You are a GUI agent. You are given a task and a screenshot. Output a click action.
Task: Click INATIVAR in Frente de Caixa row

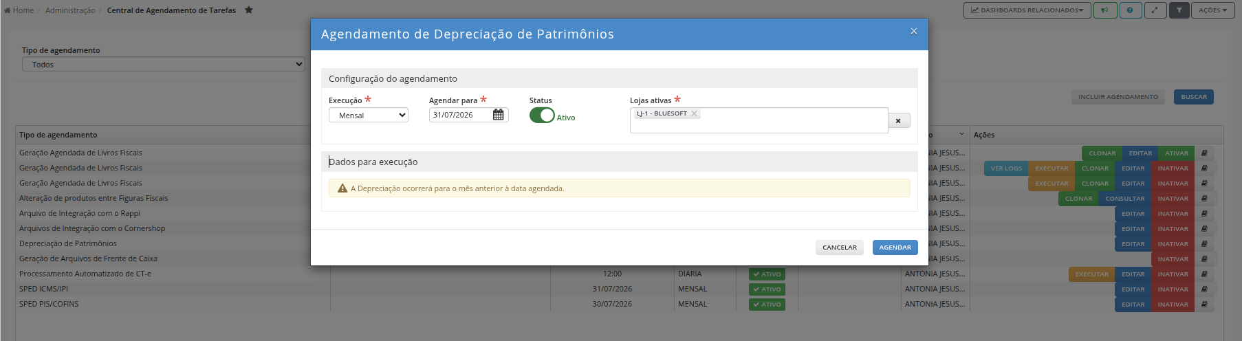(x=1173, y=259)
